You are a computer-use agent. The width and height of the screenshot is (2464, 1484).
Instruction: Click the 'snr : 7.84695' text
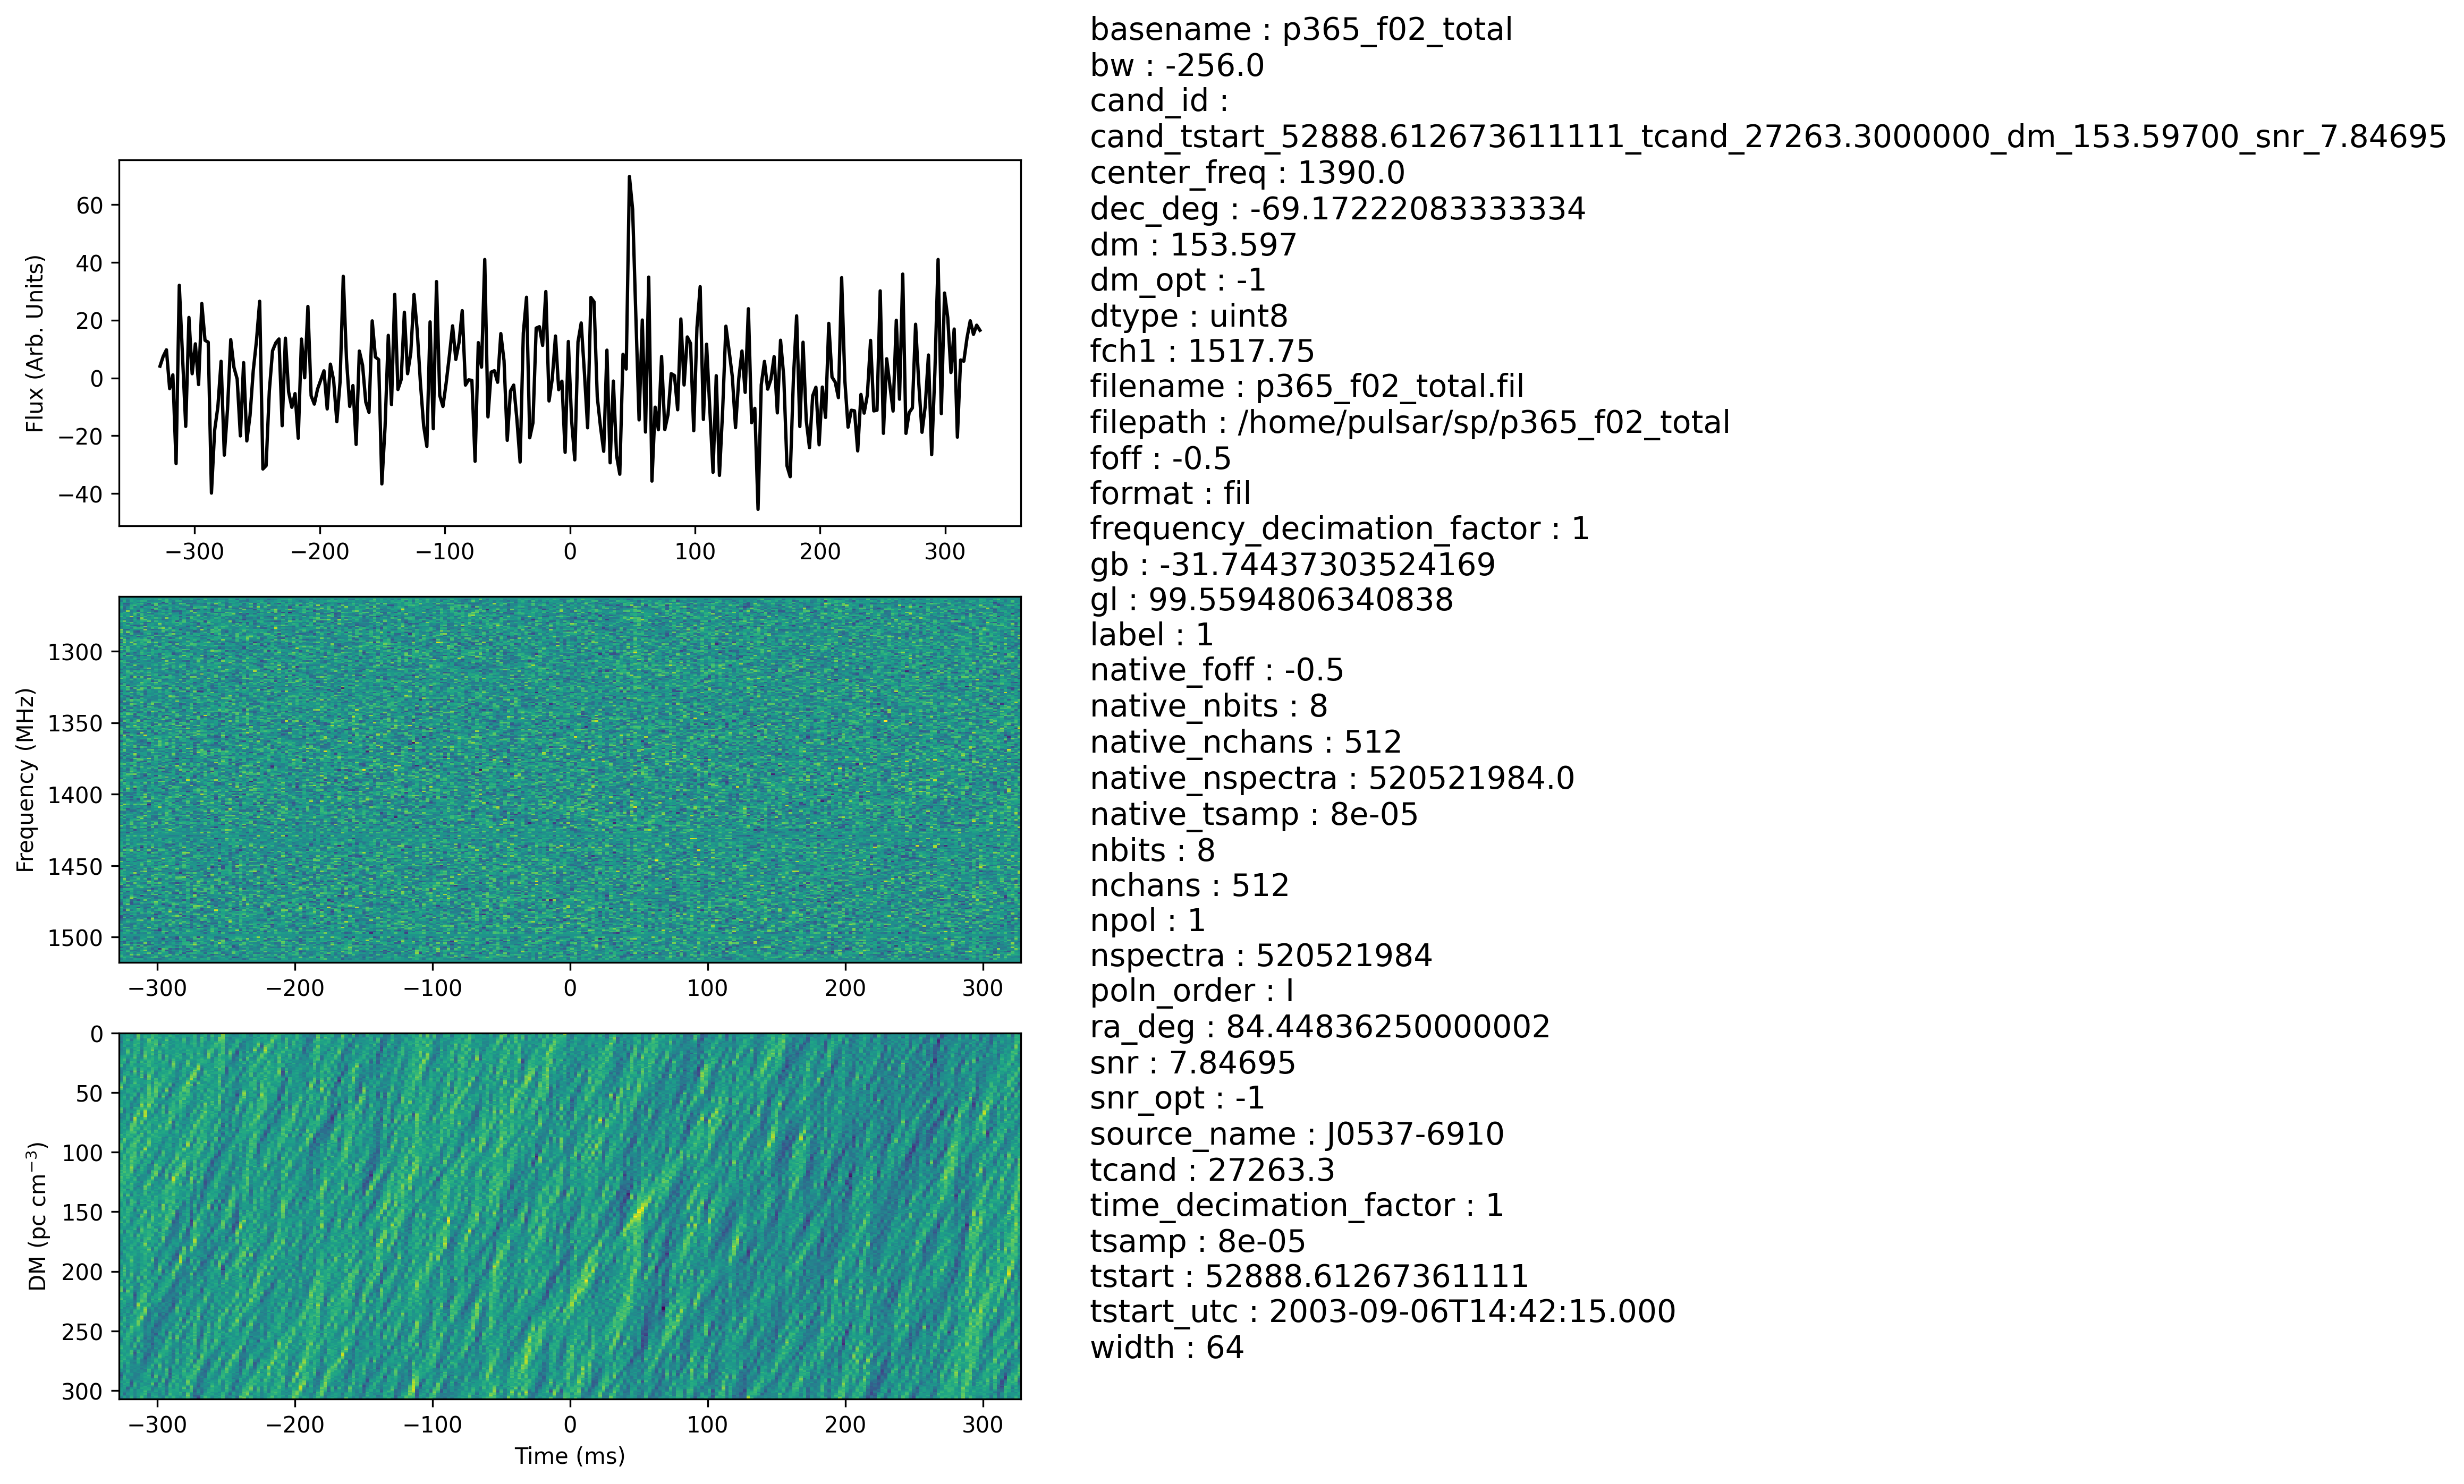tap(1193, 1062)
